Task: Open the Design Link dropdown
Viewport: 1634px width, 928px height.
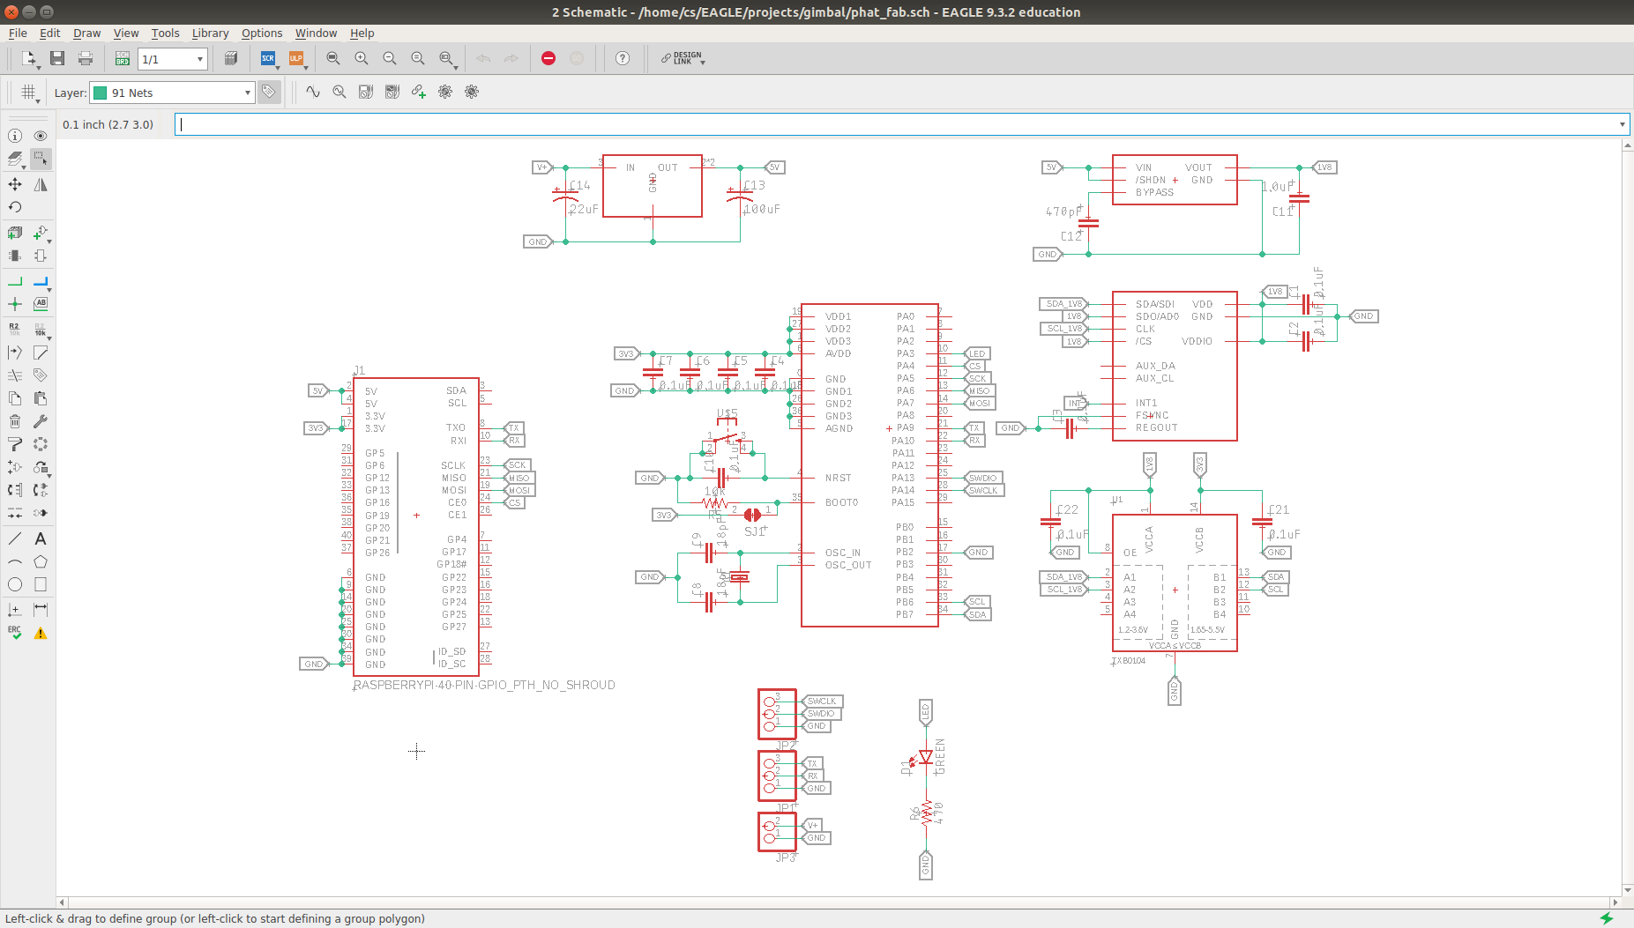Action: tap(683, 59)
